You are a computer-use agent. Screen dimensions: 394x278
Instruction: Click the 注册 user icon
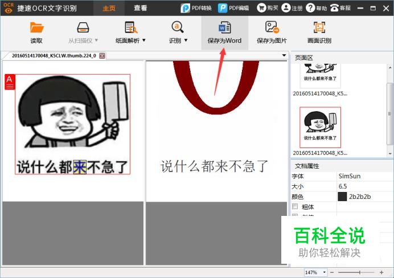(x=286, y=8)
